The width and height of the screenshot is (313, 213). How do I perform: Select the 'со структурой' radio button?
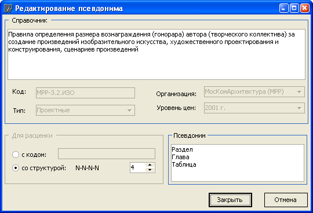point(16,168)
